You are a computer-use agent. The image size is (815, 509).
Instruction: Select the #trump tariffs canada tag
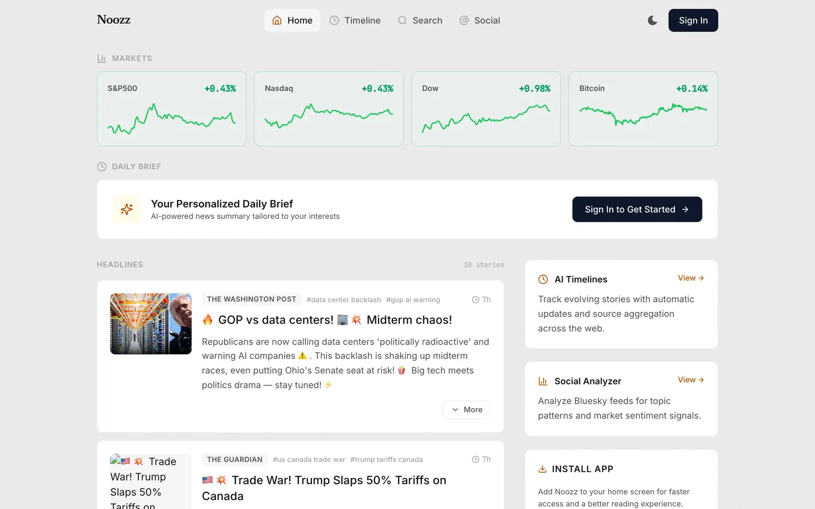(x=386, y=460)
